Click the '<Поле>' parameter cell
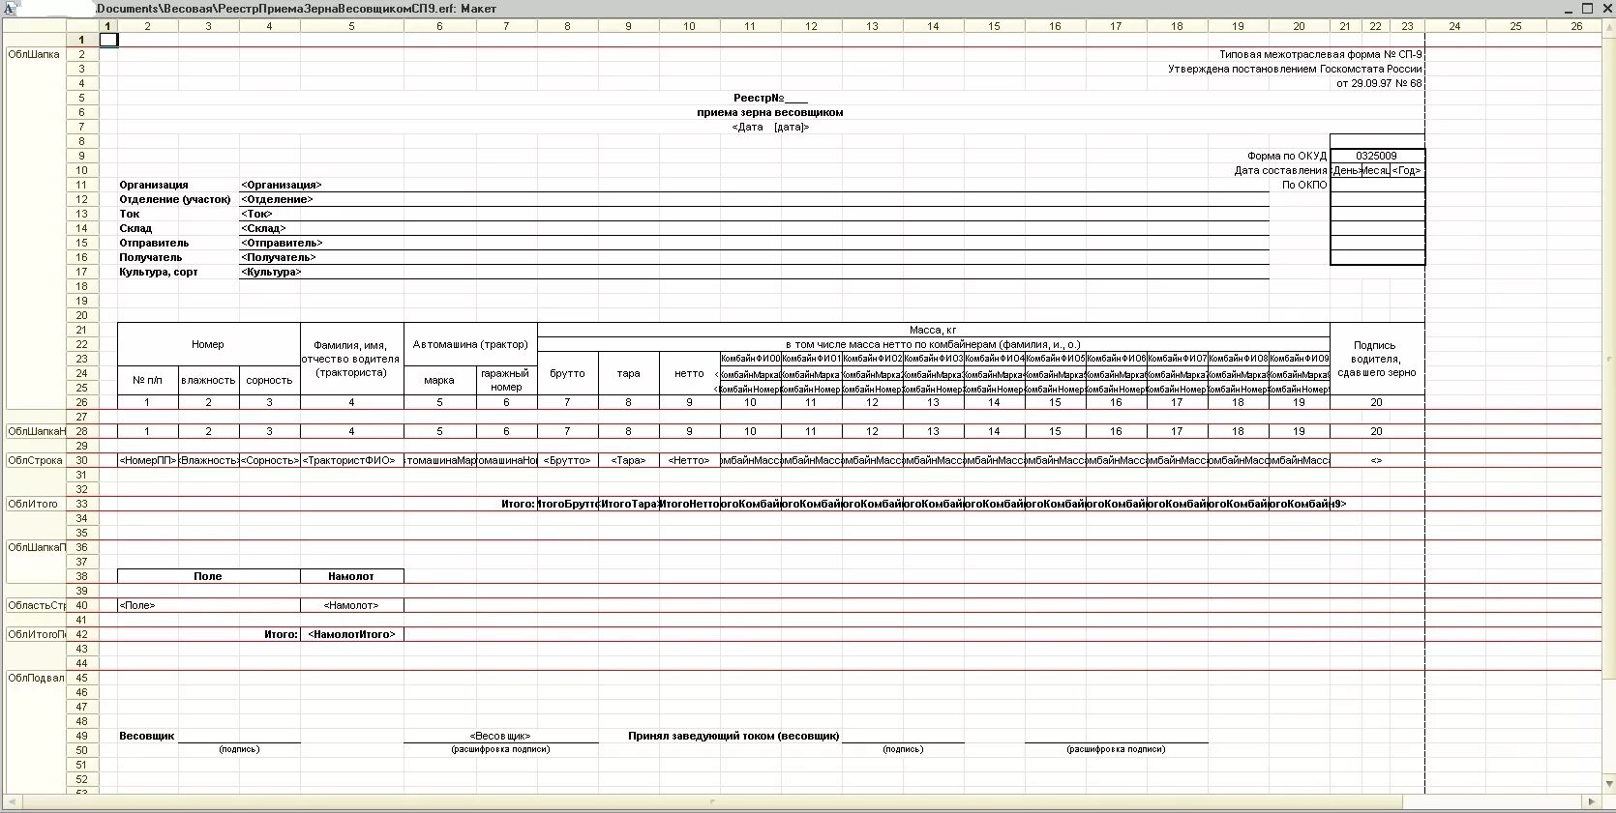Screen dimensions: 1616x813 click(208, 605)
